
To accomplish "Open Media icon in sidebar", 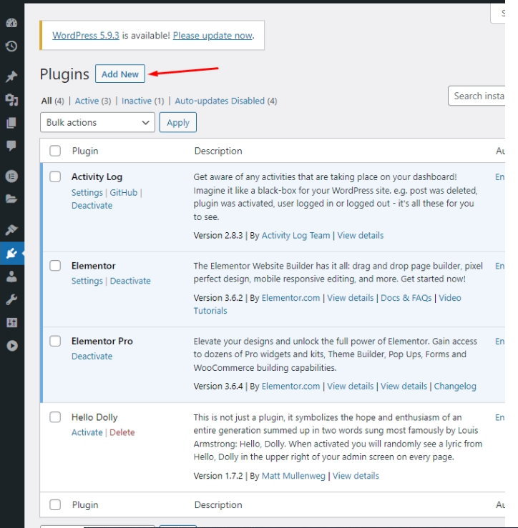I will pyautogui.click(x=11, y=100).
